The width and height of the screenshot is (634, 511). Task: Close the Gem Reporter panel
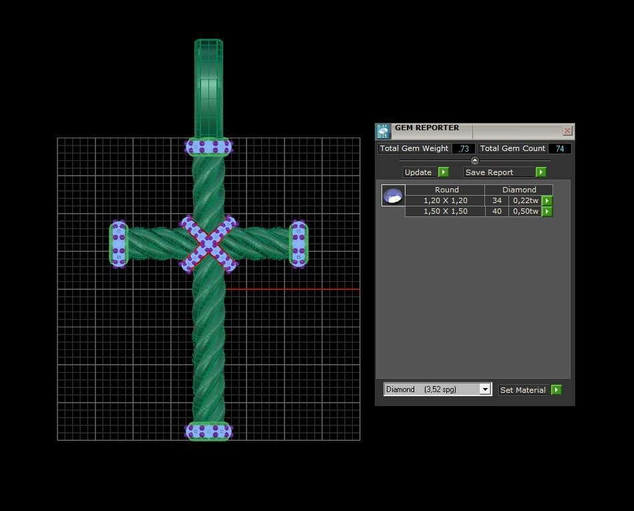[567, 130]
